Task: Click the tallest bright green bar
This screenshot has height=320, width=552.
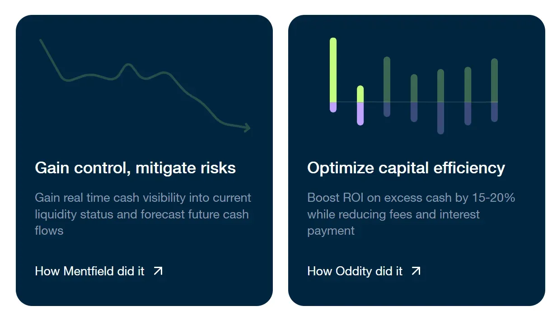Action: click(333, 70)
